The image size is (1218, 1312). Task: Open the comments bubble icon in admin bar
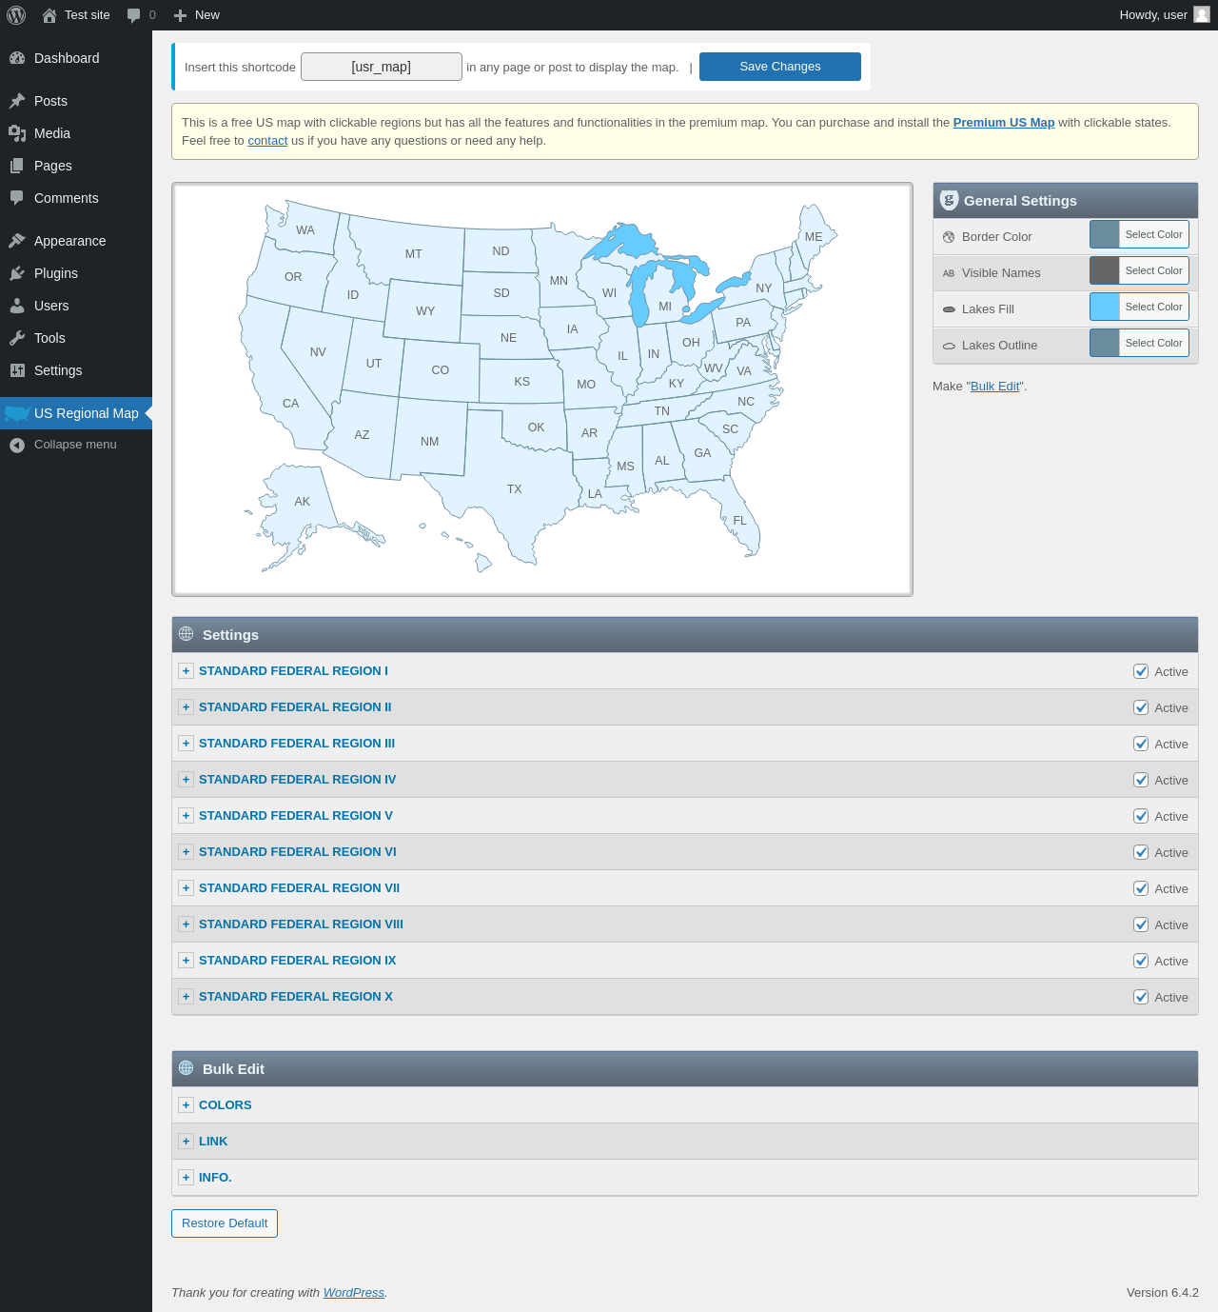click(x=134, y=15)
